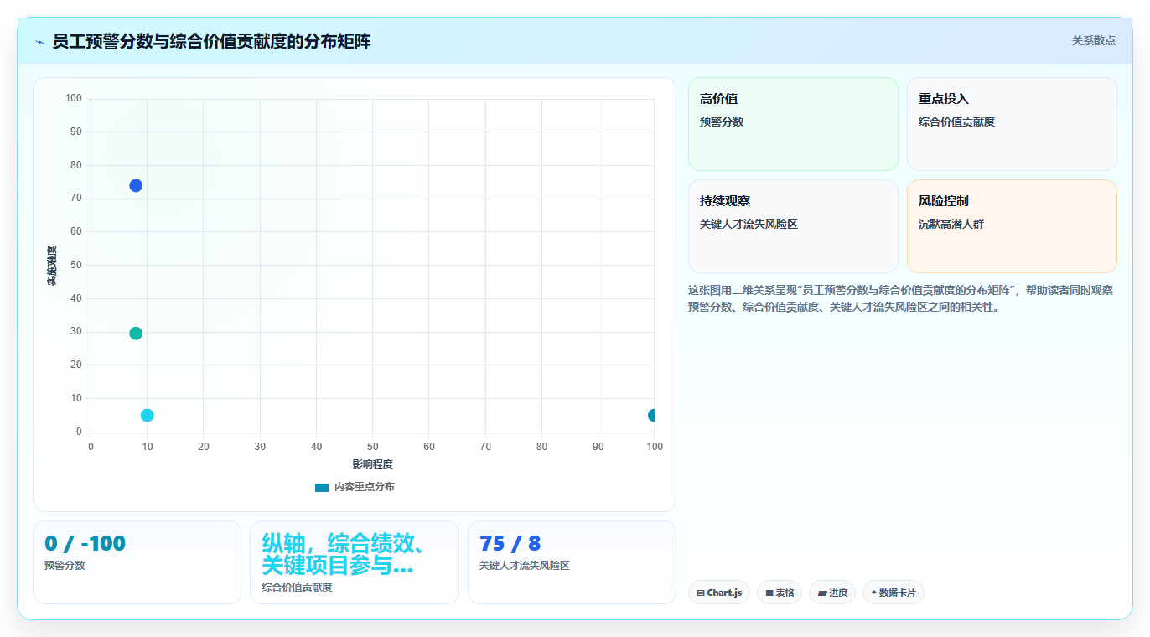Click the 75 / 8 关键人才流失风险区 stat card
This screenshot has height=637, width=1150.
(572, 562)
